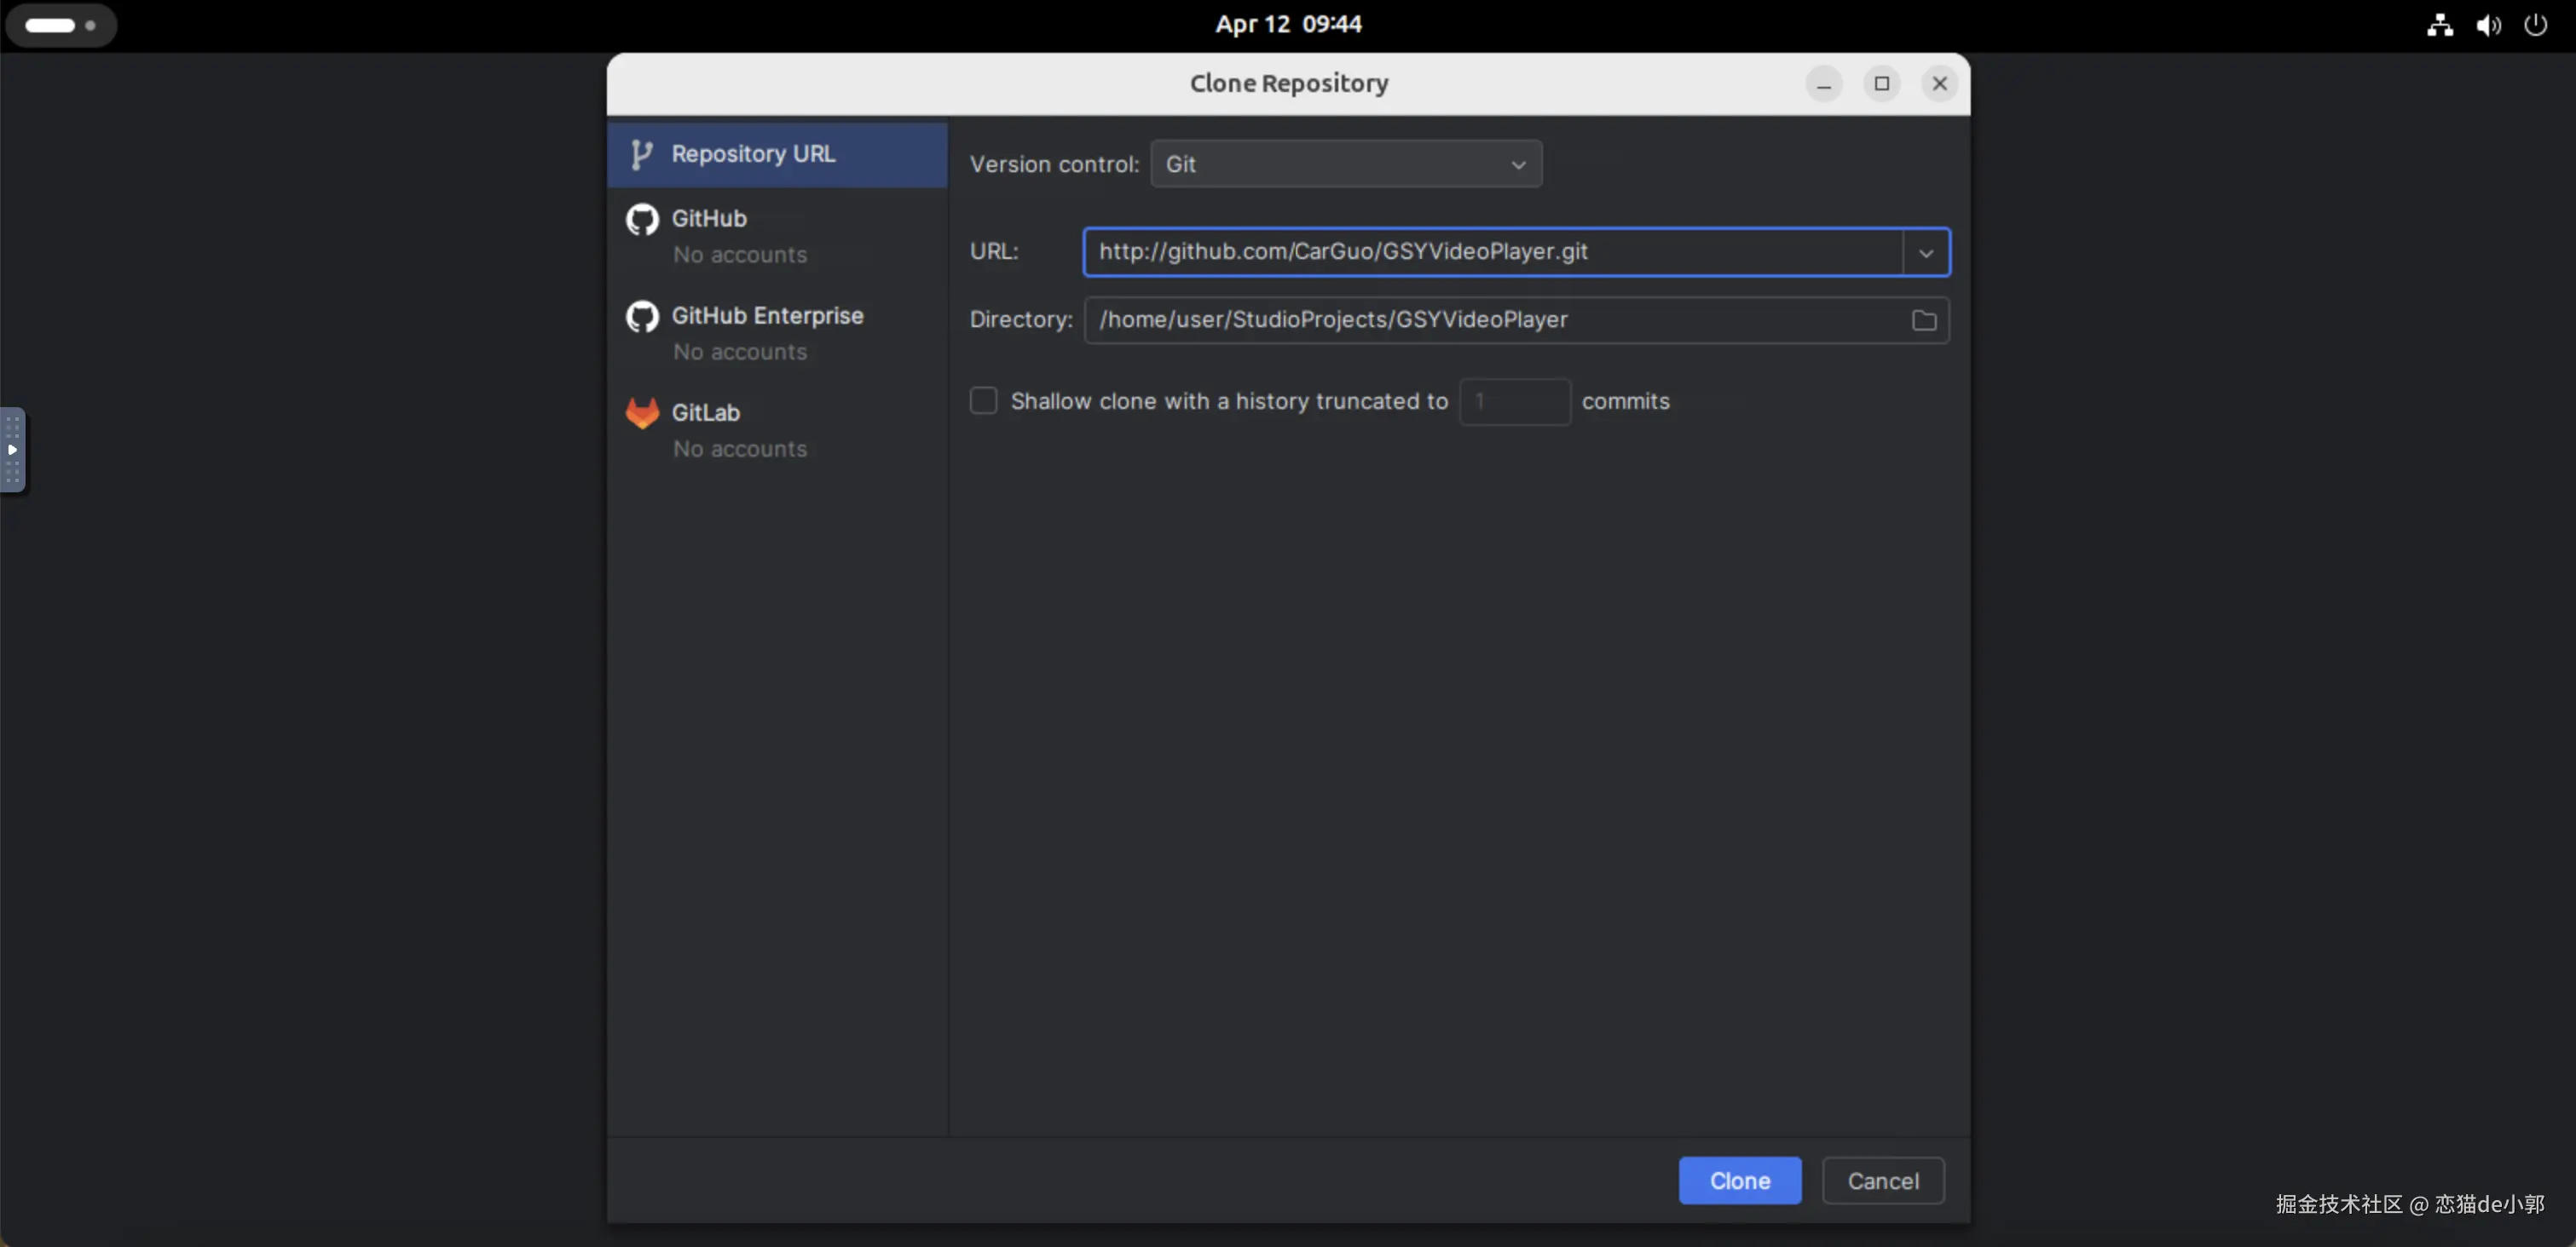Open the network status icon in top bar
2576x1247 pixels.
click(x=2439, y=25)
